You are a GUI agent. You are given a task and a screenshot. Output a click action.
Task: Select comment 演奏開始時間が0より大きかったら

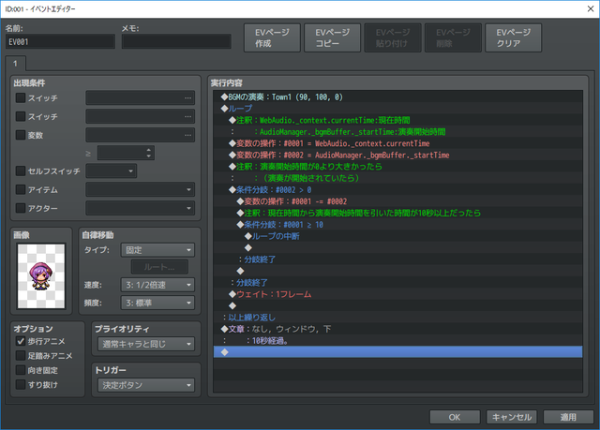[x=397, y=166]
